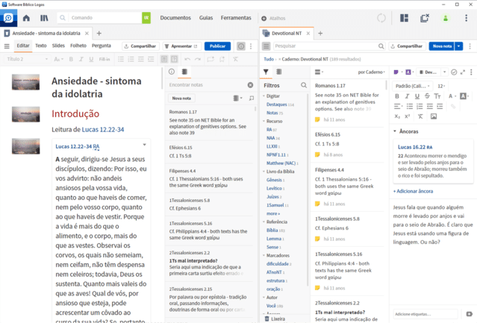Apply bold in sermon editor toolbar
The width and height of the screenshot is (477, 323).
click(71, 59)
